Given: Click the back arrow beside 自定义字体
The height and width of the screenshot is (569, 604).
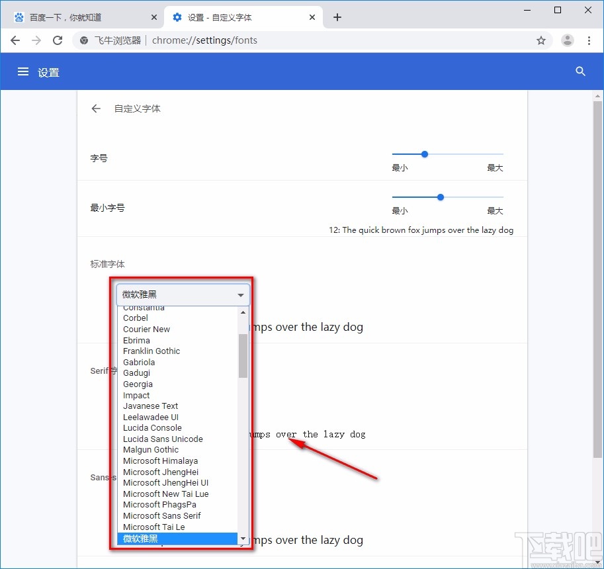Looking at the screenshot, I should (95, 108).
